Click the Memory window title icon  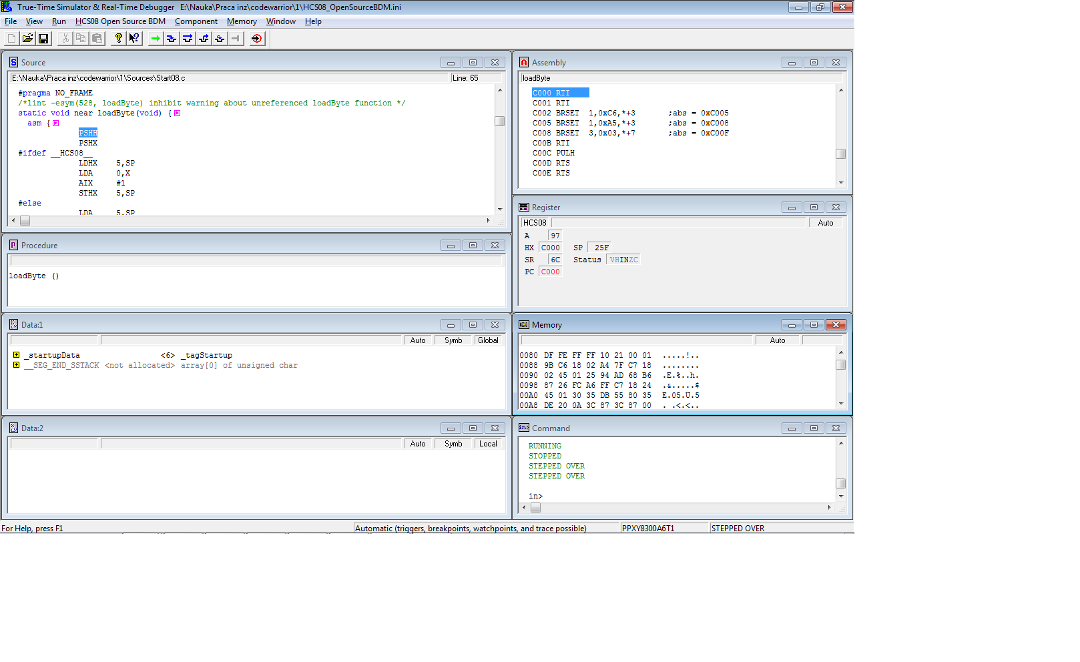tap(524, 324)
